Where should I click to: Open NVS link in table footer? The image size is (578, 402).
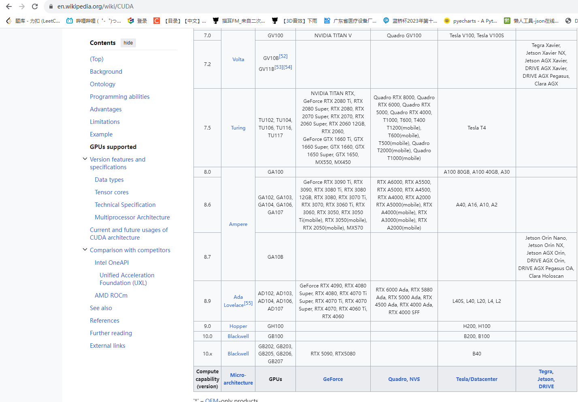[x=414, y=379]
